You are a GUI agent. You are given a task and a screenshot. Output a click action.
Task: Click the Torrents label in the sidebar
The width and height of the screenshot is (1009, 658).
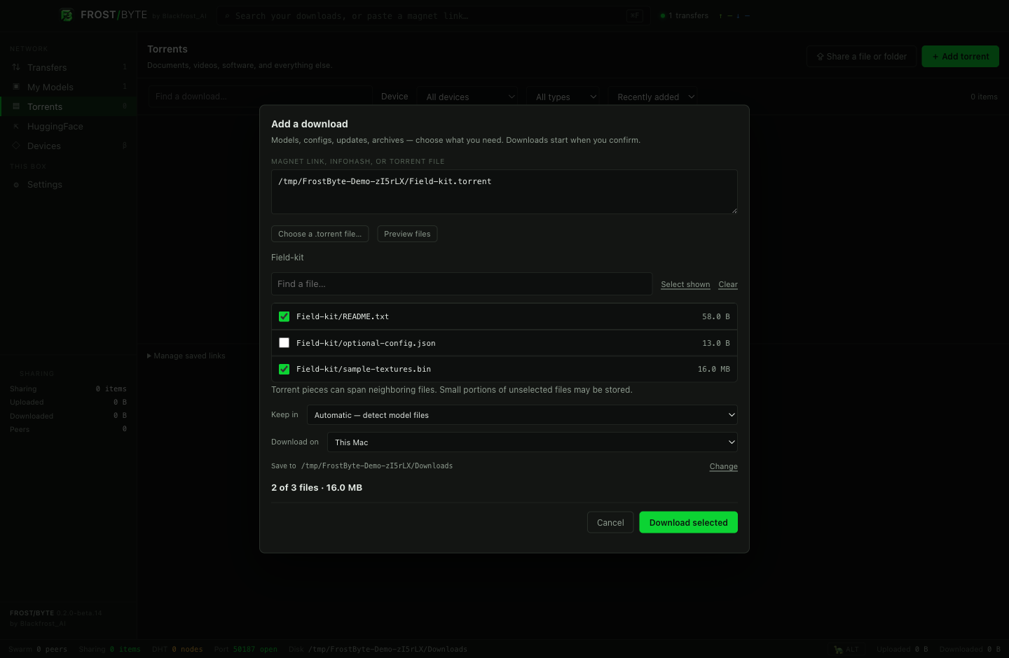45,107
